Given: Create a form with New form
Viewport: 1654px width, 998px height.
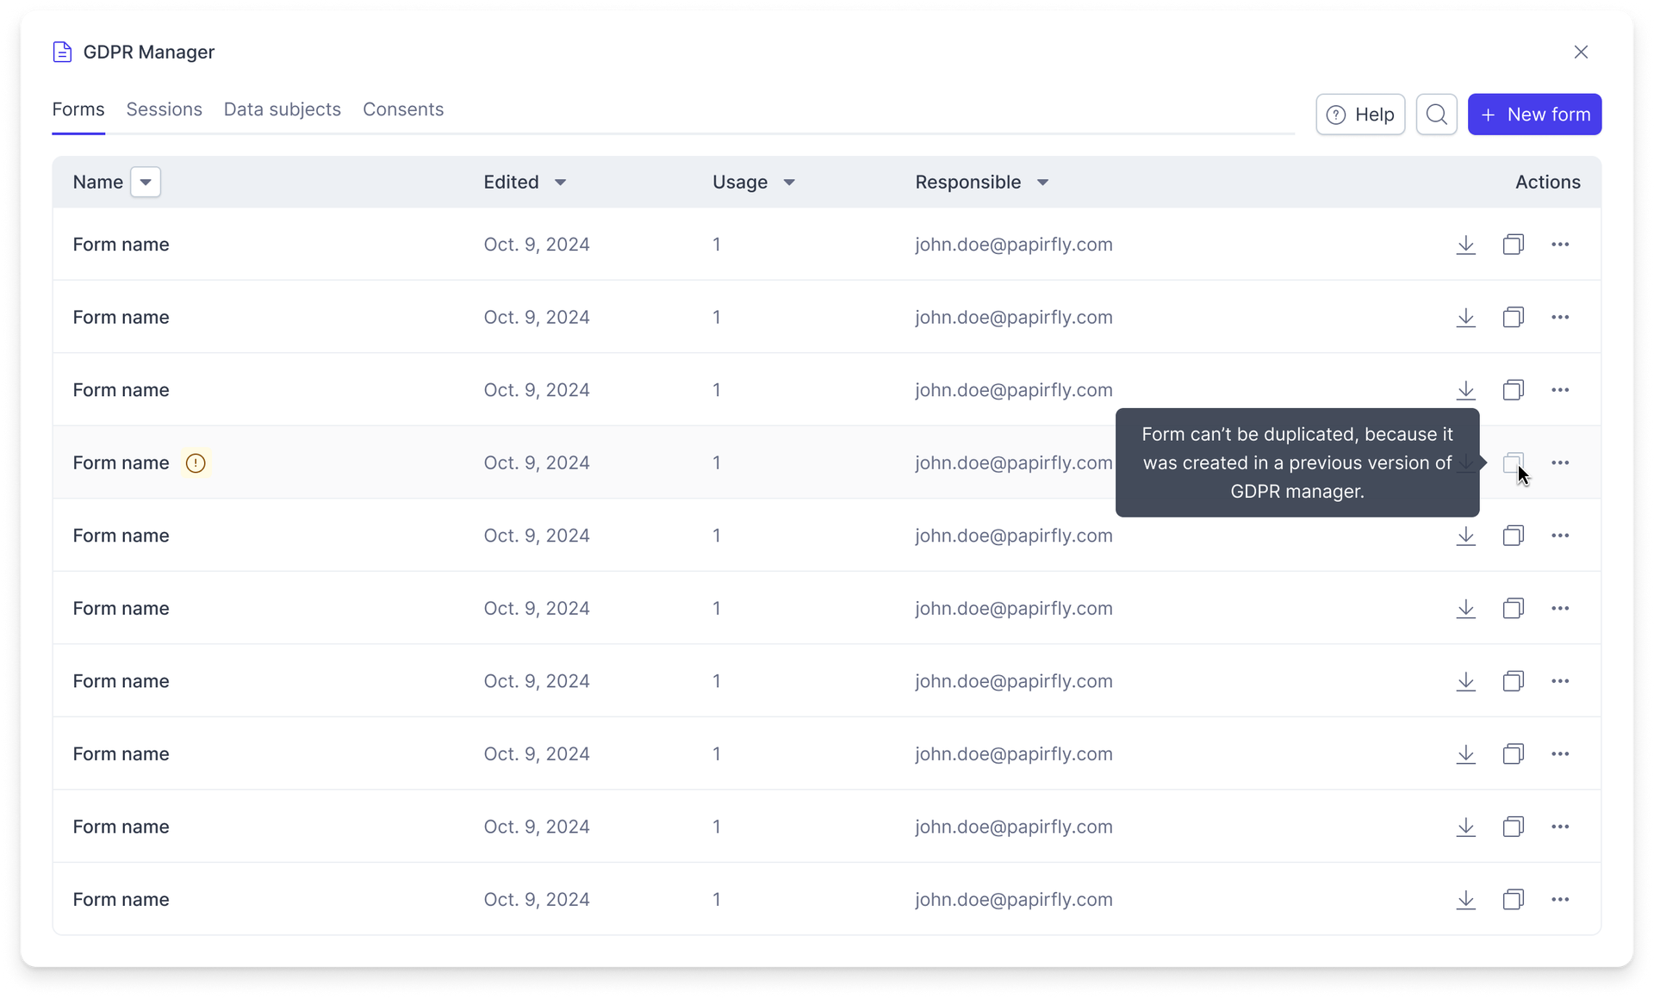Looking at the screenshot, I should pyautogui.click(x=1535, y=115).
